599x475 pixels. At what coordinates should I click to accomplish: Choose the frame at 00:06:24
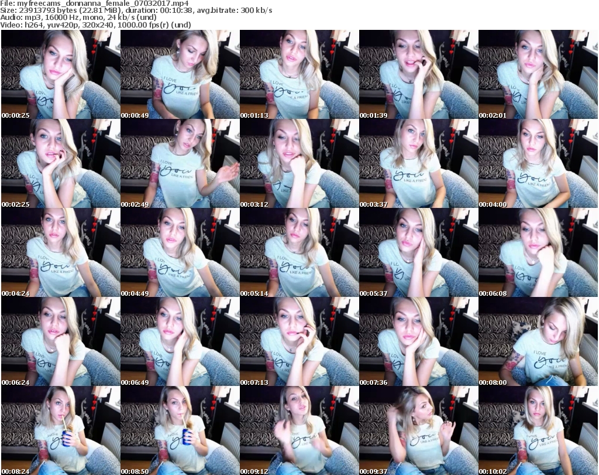[x=60, y=341]
